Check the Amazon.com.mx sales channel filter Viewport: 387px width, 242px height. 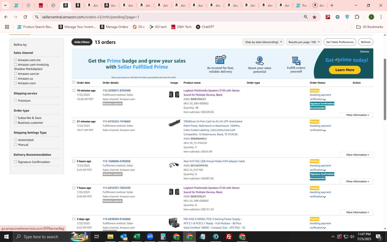[16, 60]
